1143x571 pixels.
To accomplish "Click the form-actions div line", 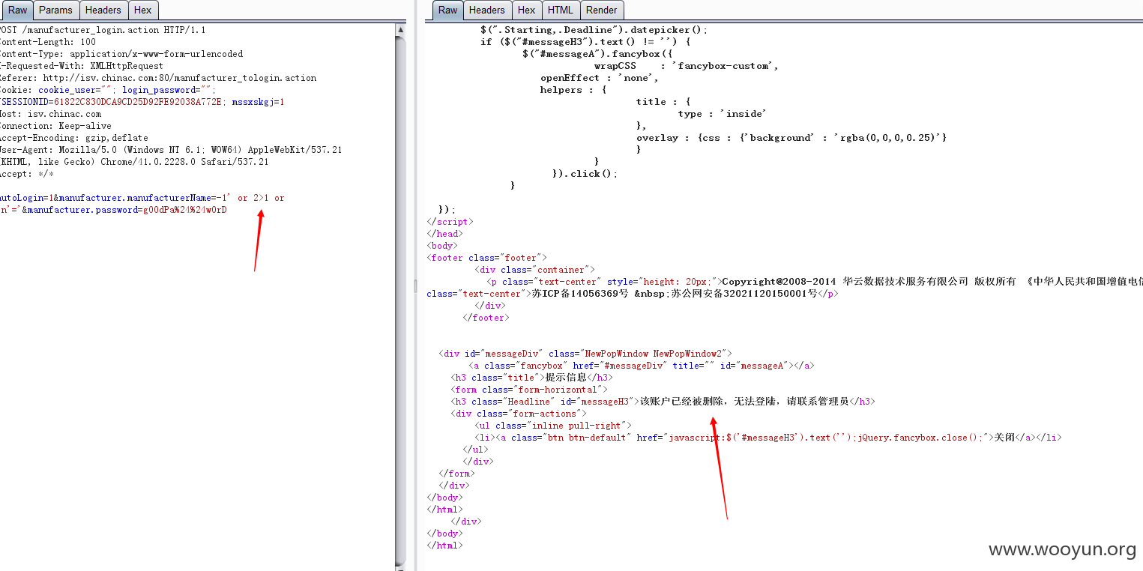I will point(519,414).
